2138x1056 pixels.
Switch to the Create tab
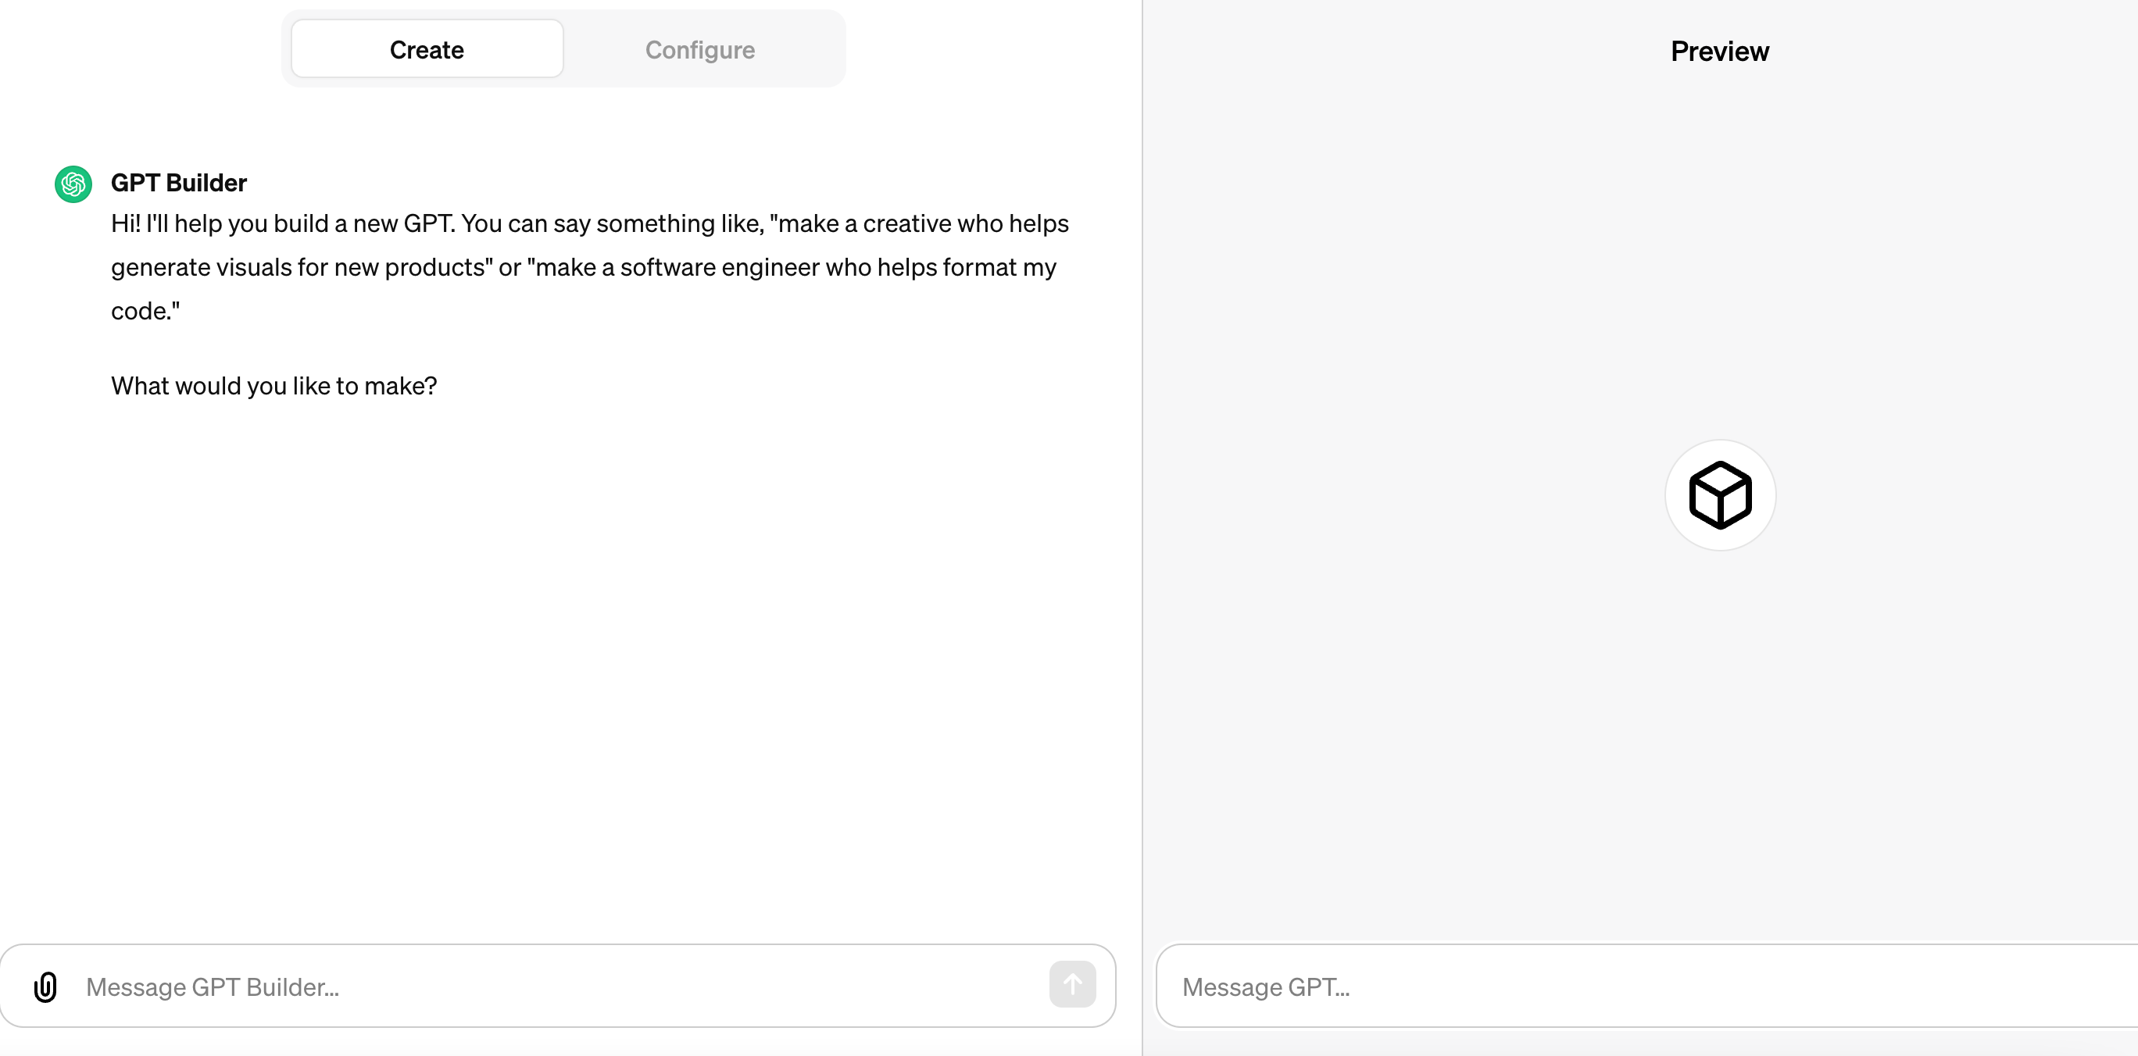pos(427,49)
